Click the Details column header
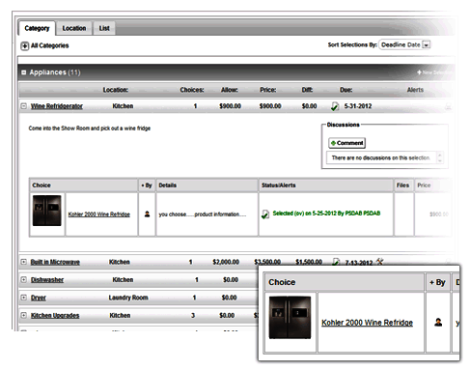The height and width of the screenshot is (370, 470). coord(207,185)
